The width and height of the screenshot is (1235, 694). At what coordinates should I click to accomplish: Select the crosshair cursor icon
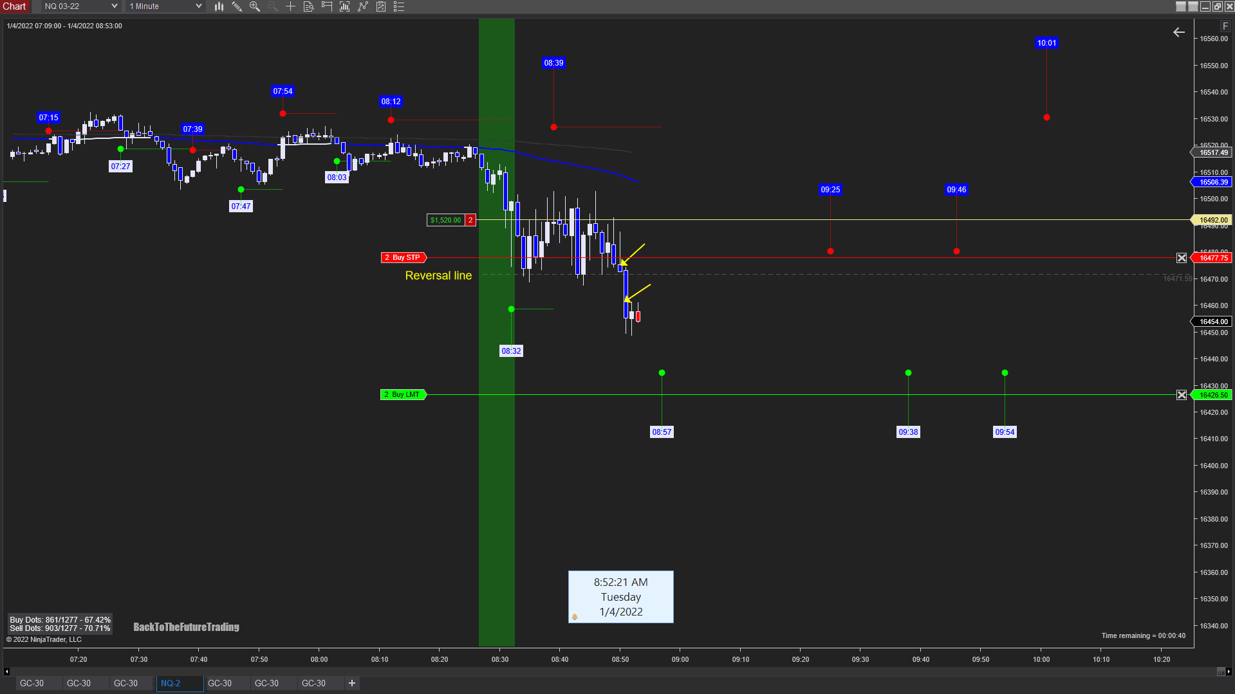coord(291,6)
